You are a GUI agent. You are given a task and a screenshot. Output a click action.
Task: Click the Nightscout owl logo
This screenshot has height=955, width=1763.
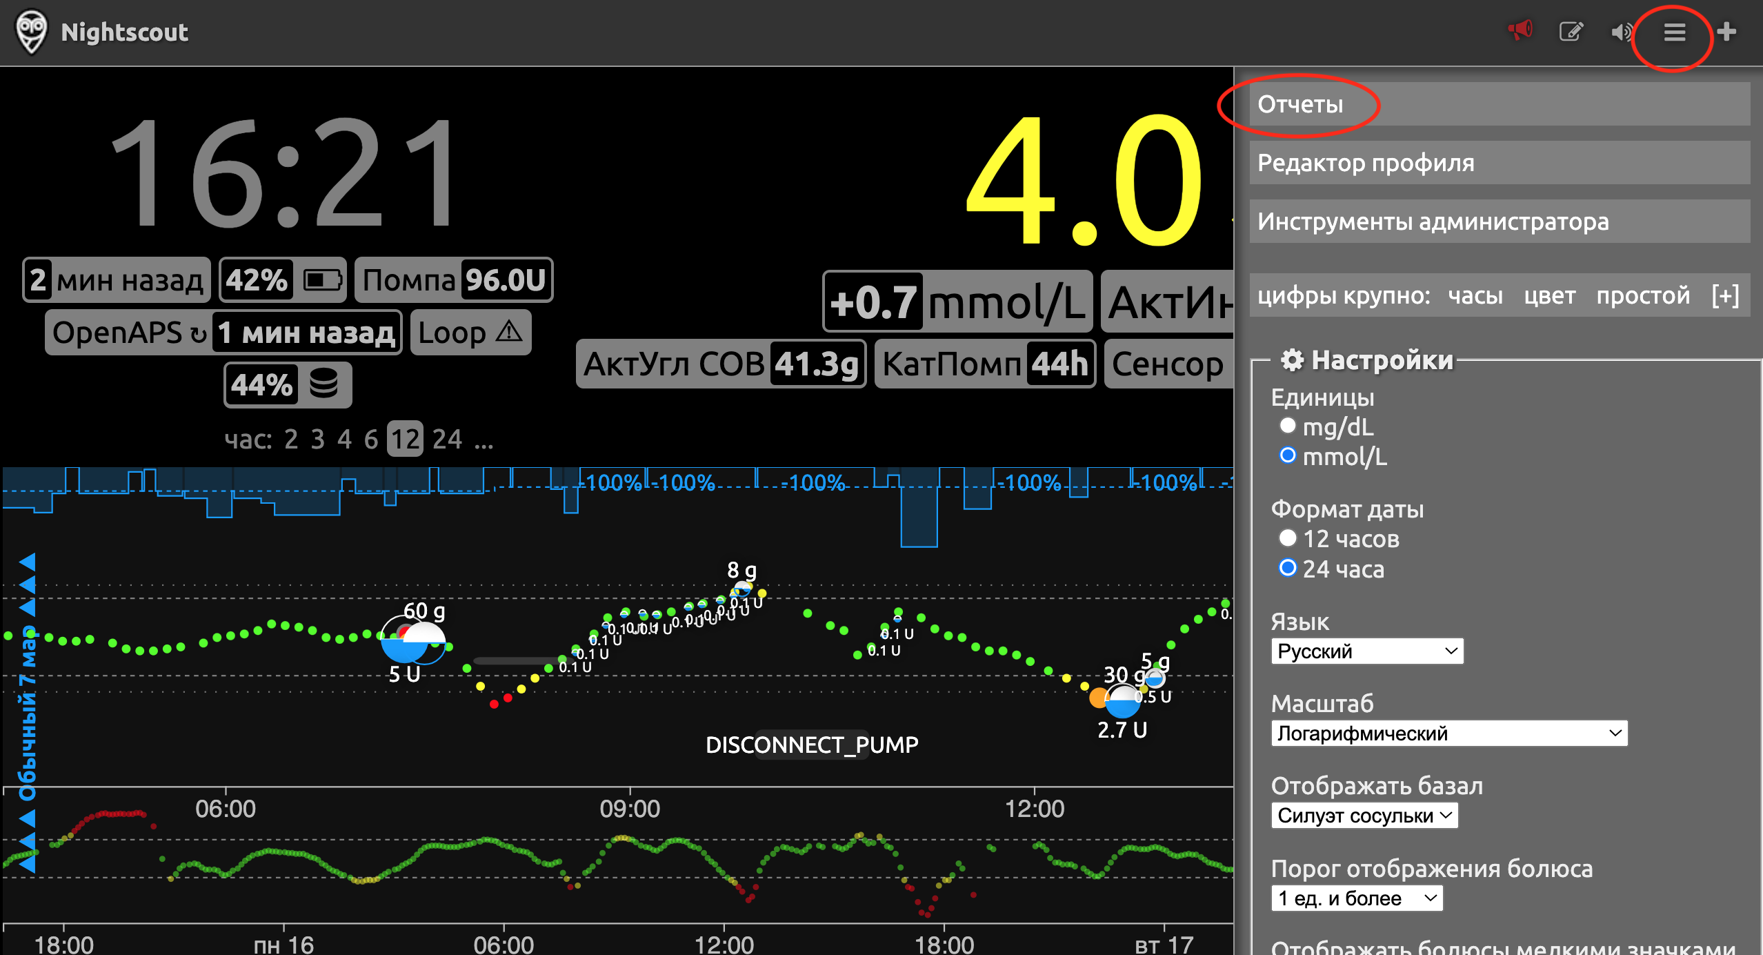click(31, 31)
